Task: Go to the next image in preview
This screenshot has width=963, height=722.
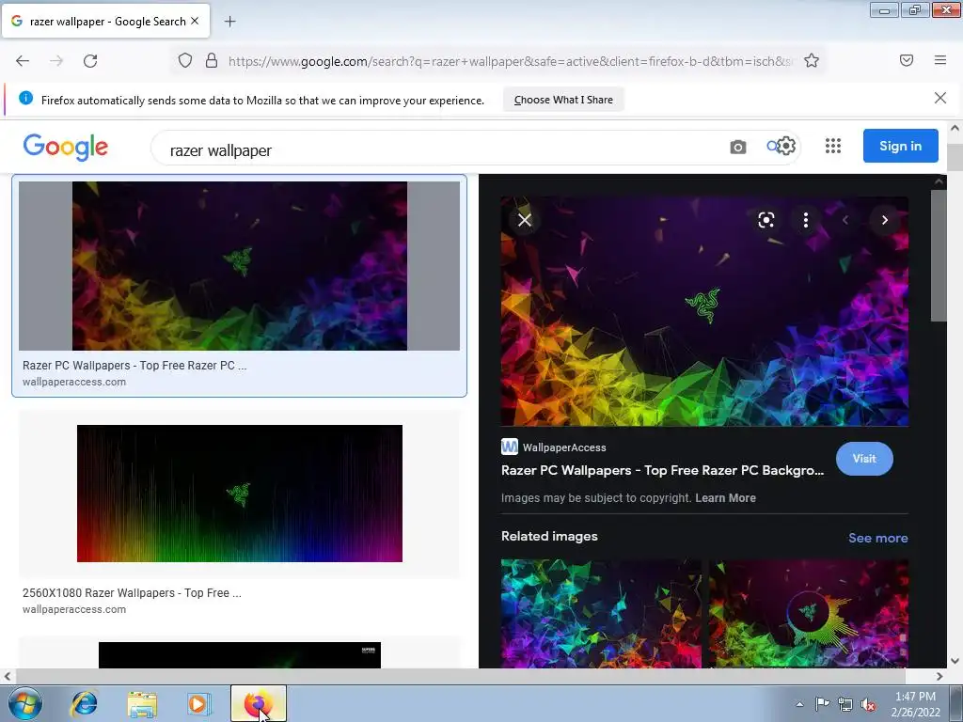Action: tap(884, 220)
